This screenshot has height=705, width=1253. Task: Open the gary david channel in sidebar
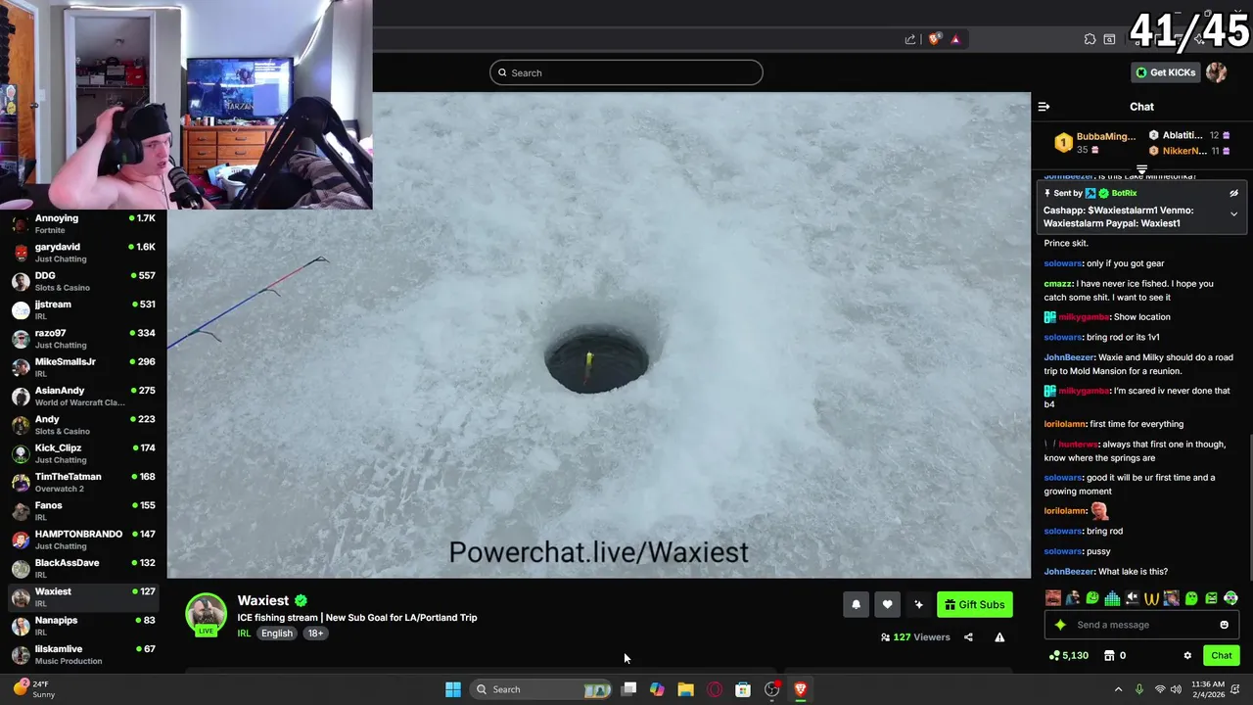(83, 253)
